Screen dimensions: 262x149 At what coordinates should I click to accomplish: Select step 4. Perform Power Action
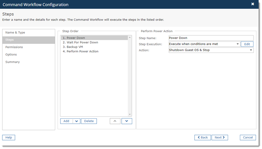[x=94, y=52]
